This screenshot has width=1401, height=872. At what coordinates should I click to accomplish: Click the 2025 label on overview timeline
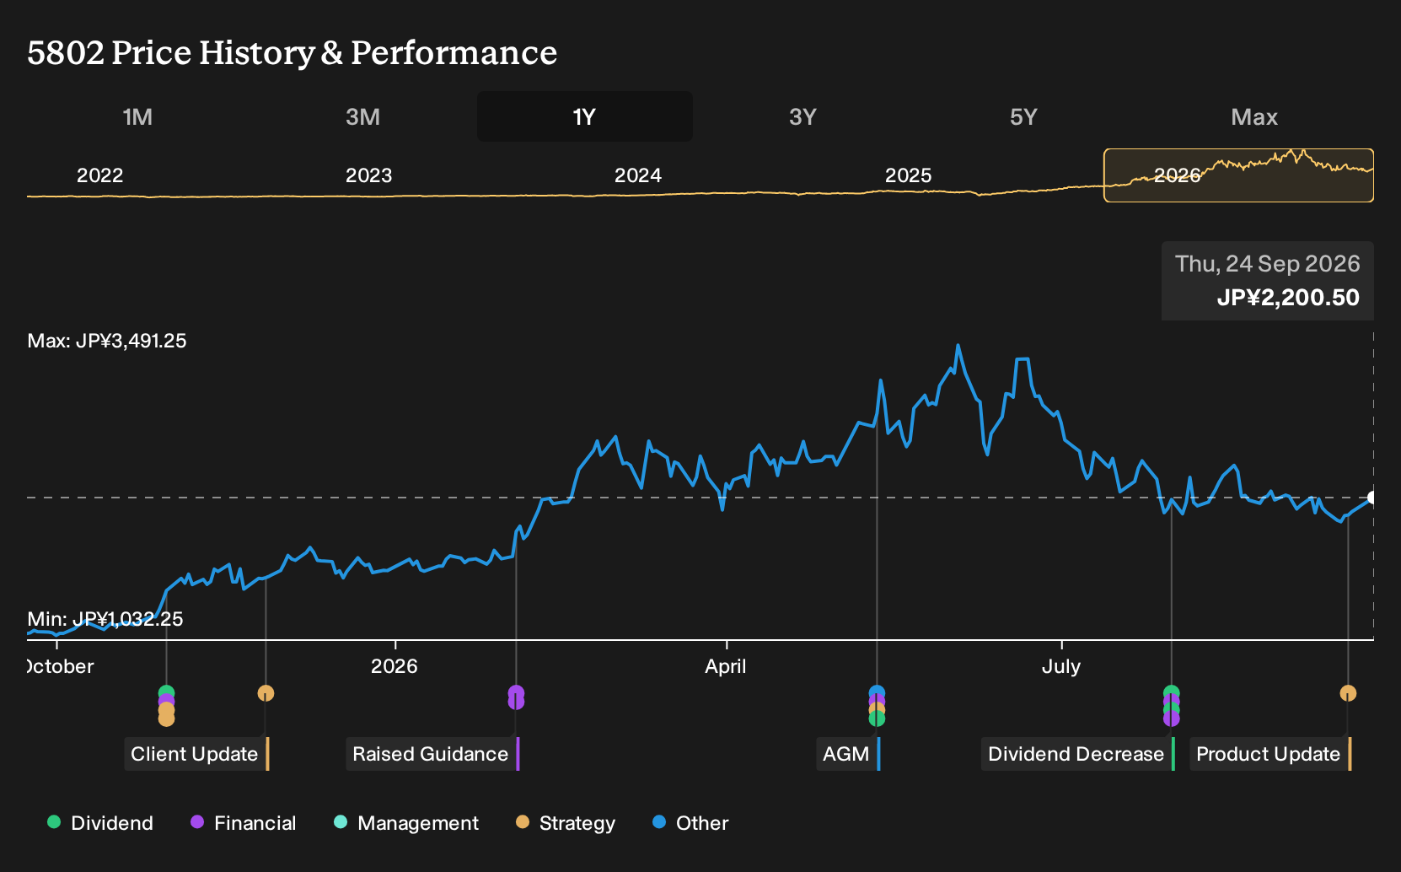[x=909, y=175]
